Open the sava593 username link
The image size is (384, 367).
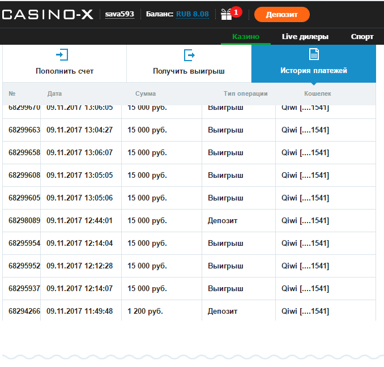120,14
